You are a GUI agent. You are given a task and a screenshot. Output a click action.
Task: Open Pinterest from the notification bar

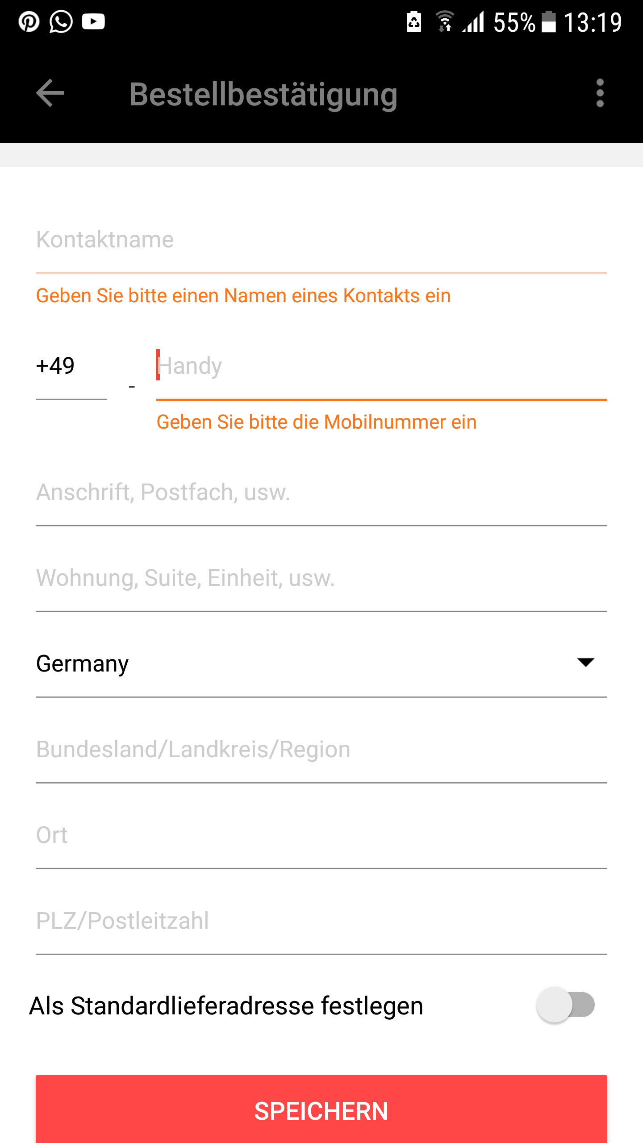[x=29, y=21]
